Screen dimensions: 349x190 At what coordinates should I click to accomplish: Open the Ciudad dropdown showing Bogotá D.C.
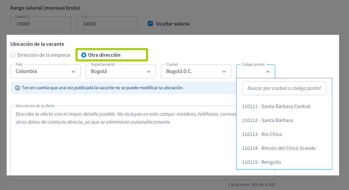[x=196, y=71]
